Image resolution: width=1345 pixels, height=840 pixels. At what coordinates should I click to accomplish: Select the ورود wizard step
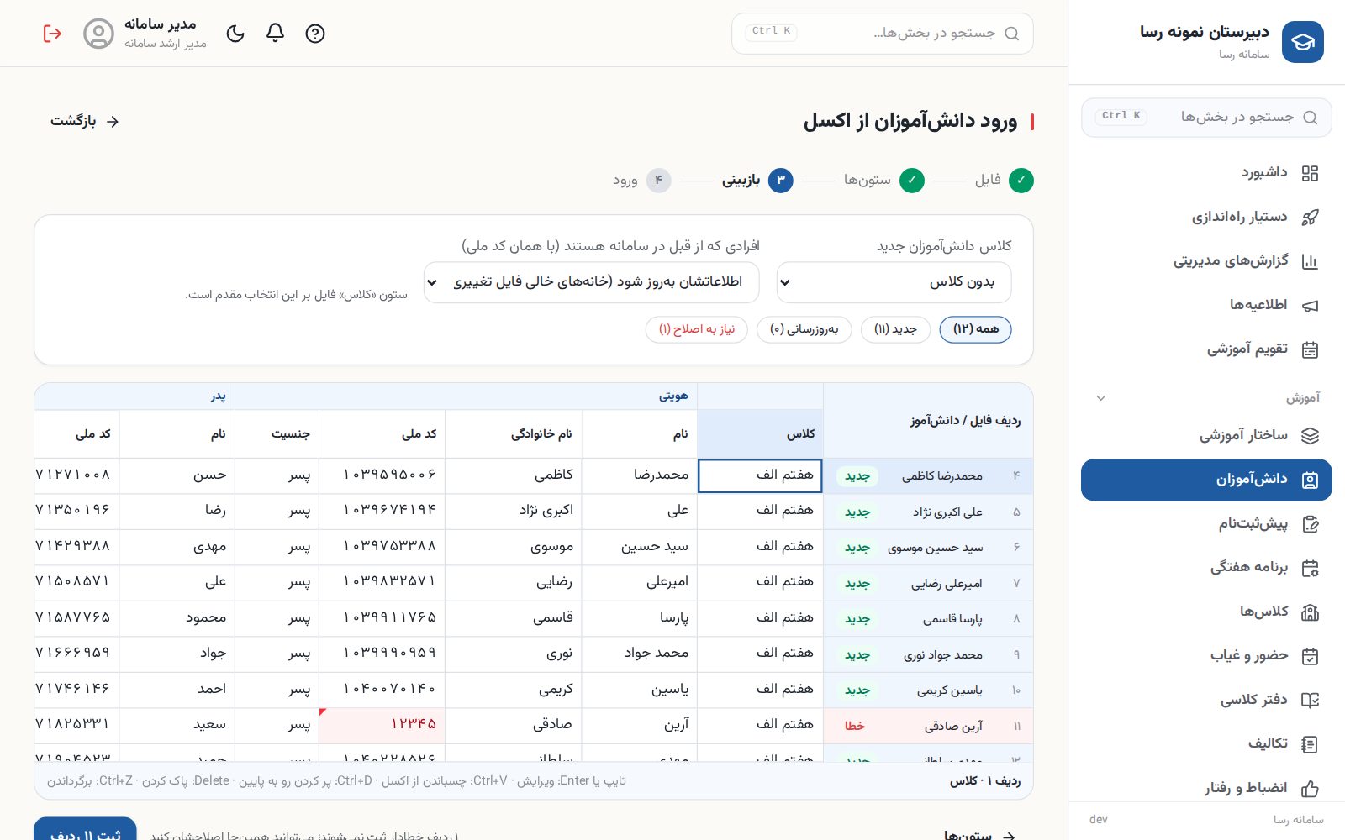point(641,181)
